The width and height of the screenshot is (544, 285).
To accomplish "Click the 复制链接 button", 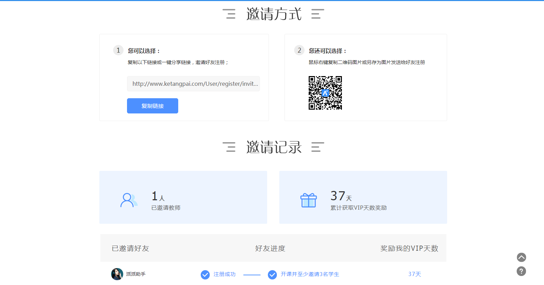I will click(x=153, y=106).
